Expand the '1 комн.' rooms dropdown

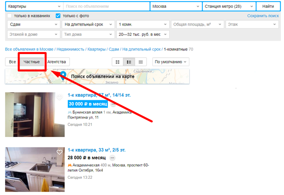pyautogui.click(x=142, y=24)
